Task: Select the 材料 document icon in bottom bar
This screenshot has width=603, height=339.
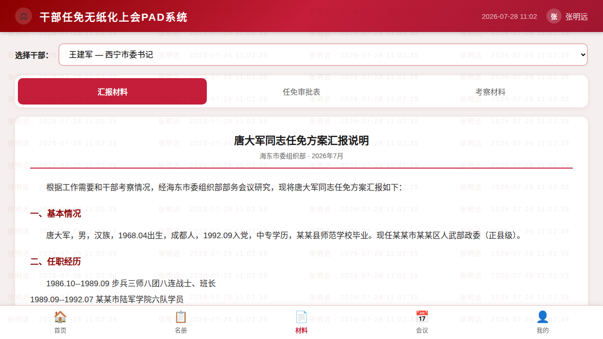Action: (301, 317)
